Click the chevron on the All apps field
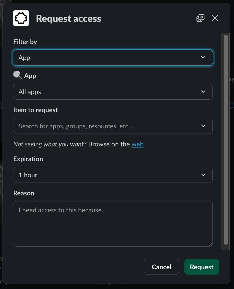The image size is (234, 289). [x=203, y=92]
